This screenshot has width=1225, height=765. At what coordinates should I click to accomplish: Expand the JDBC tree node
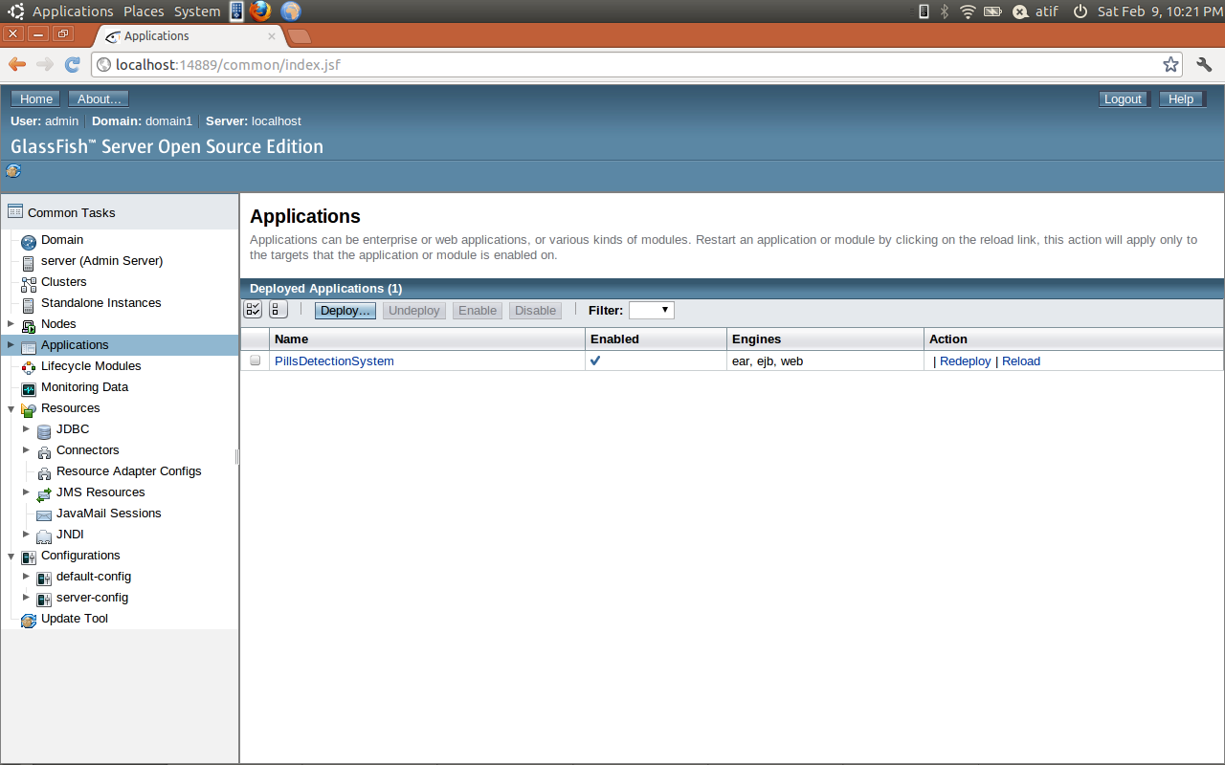(26, 428)
